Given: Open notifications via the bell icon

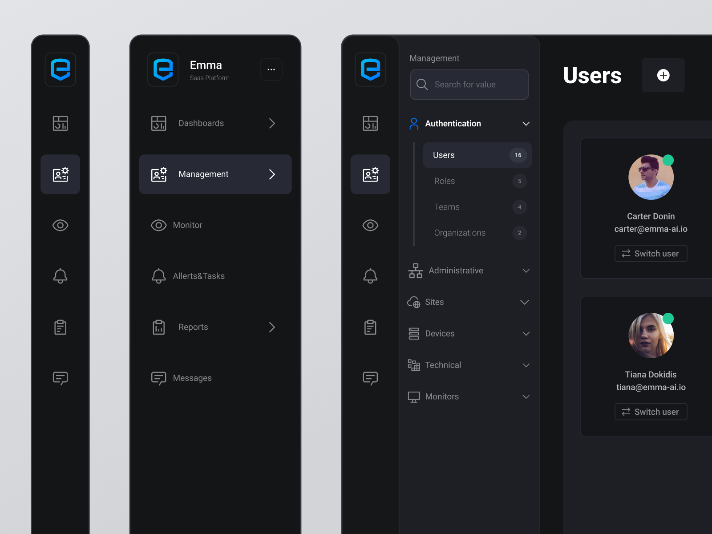Looking at the screenshot, I should coord(60,276).
